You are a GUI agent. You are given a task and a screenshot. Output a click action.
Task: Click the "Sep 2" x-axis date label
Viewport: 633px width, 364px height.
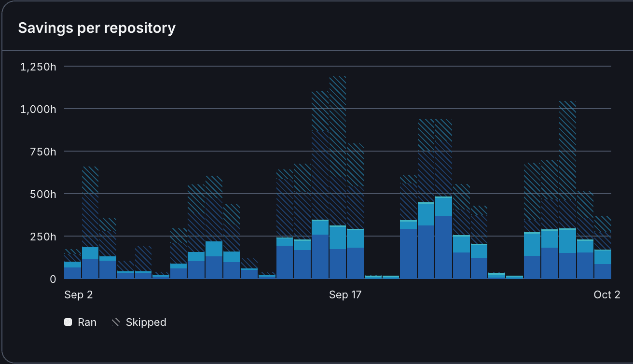coord(78,295)
